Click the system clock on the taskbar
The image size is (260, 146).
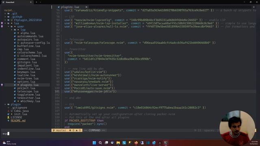[254, 143]
